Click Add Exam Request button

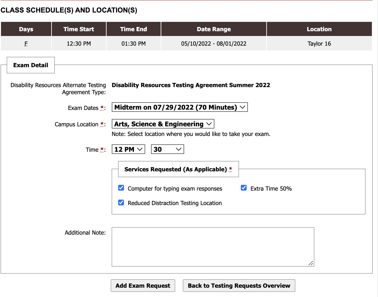click(x=143, y=286)
